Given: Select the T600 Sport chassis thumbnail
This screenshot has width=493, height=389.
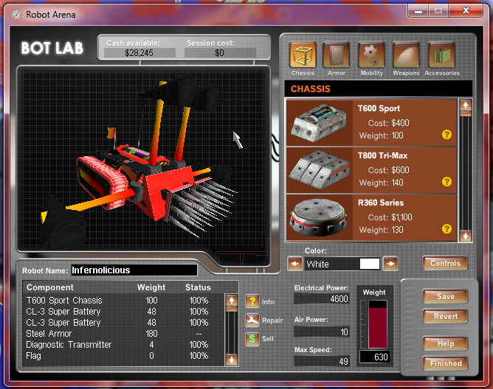Looking at the screenshot, I should [319, 123].
